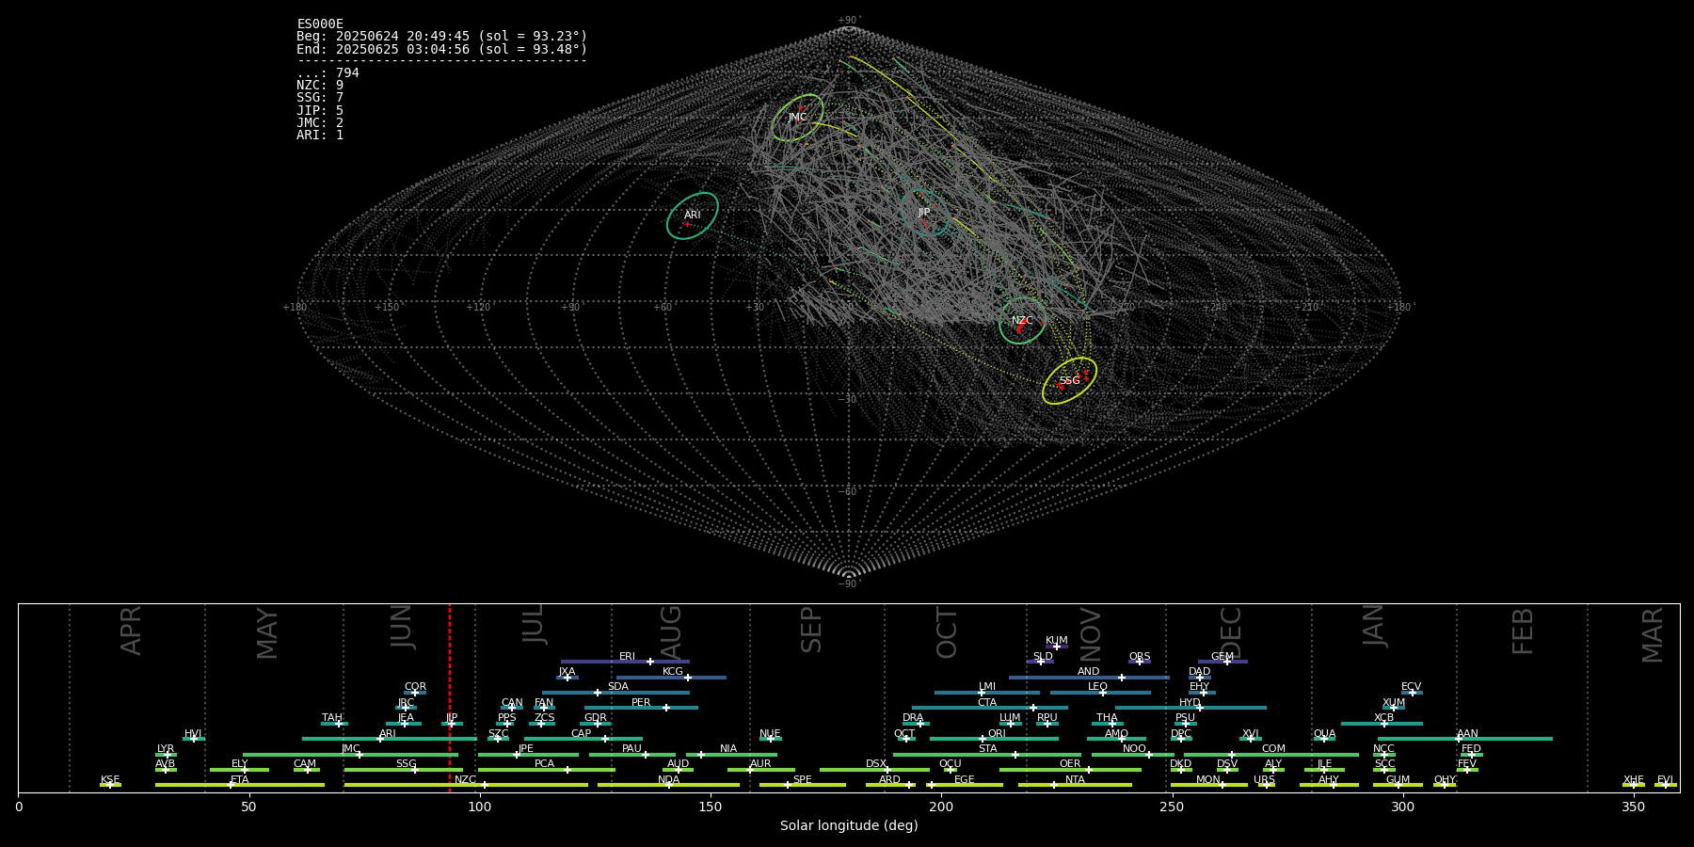This screenshot has height=847, width=1694.
Task: Click the FEB month label in timeline
Action: pyautogui.click(x=1523, y=631)
